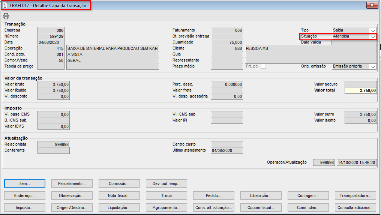Click the Observação... button
Screen dimensions: 381x215
point(72,195)
